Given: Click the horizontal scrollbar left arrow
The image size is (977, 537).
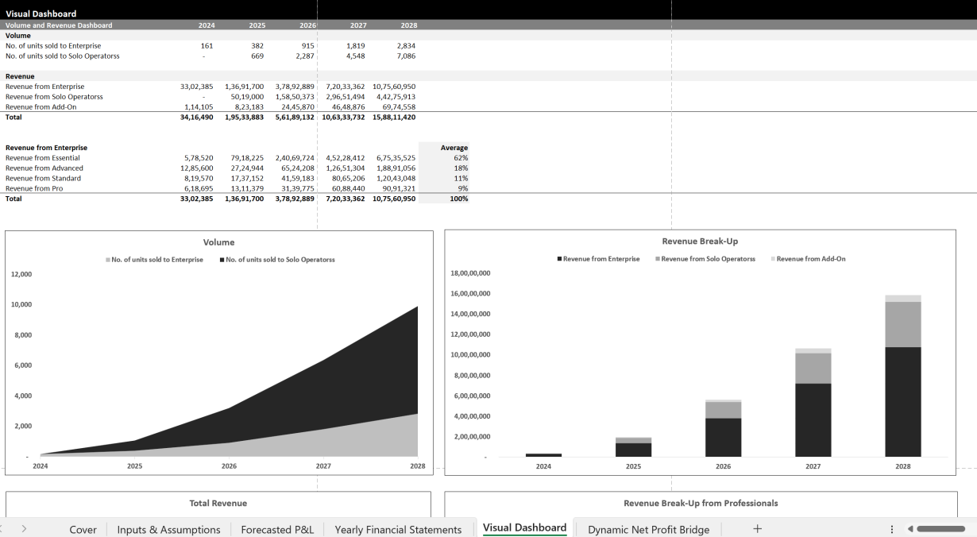Looking at the screenshot, I should tap(910, 529).
